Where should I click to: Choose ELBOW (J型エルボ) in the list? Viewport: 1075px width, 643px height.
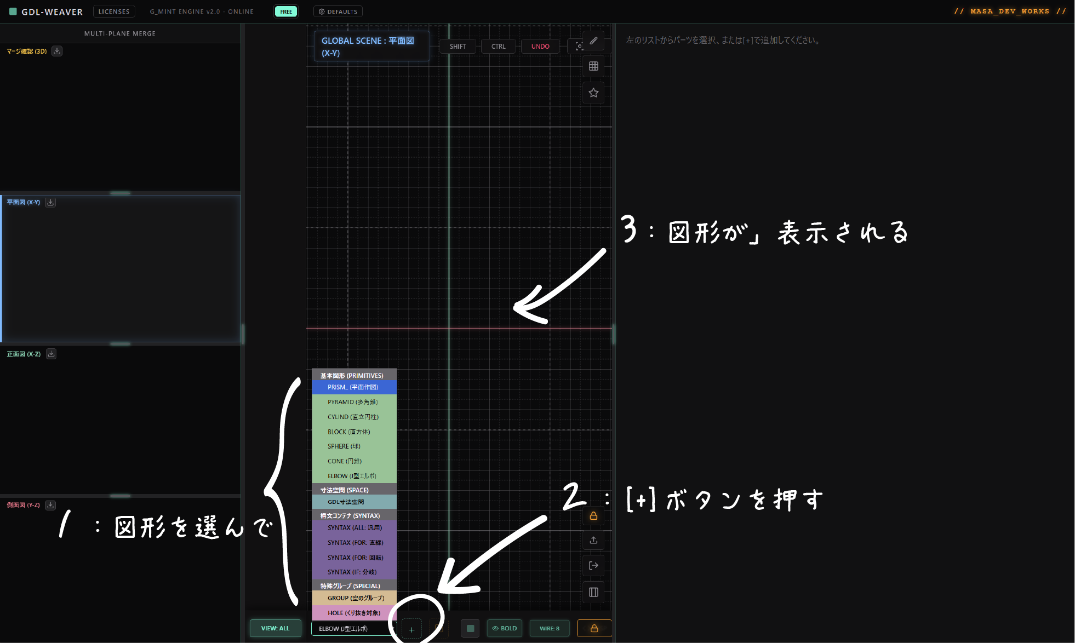[x=354, y=476]
